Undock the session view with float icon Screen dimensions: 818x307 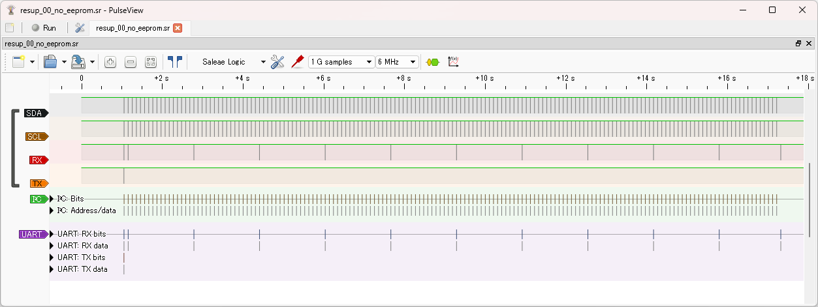coord(798,43)
